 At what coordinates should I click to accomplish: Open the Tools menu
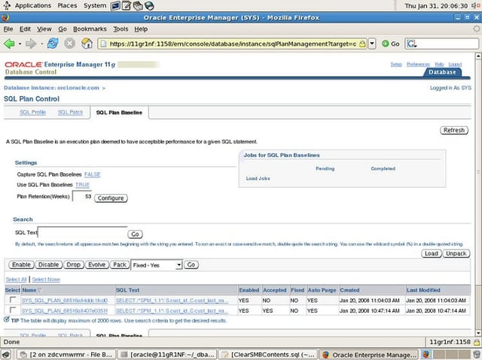tap(120, 29)
